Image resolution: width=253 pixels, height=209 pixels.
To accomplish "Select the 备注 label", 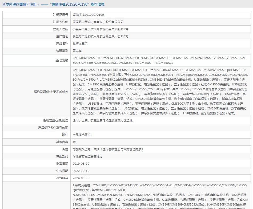I will pyautogui.click(x=65, y=149).
